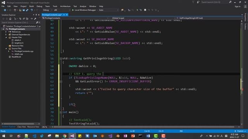Click the Properties wrench icon in Solution Explorer

pos(35,19)
